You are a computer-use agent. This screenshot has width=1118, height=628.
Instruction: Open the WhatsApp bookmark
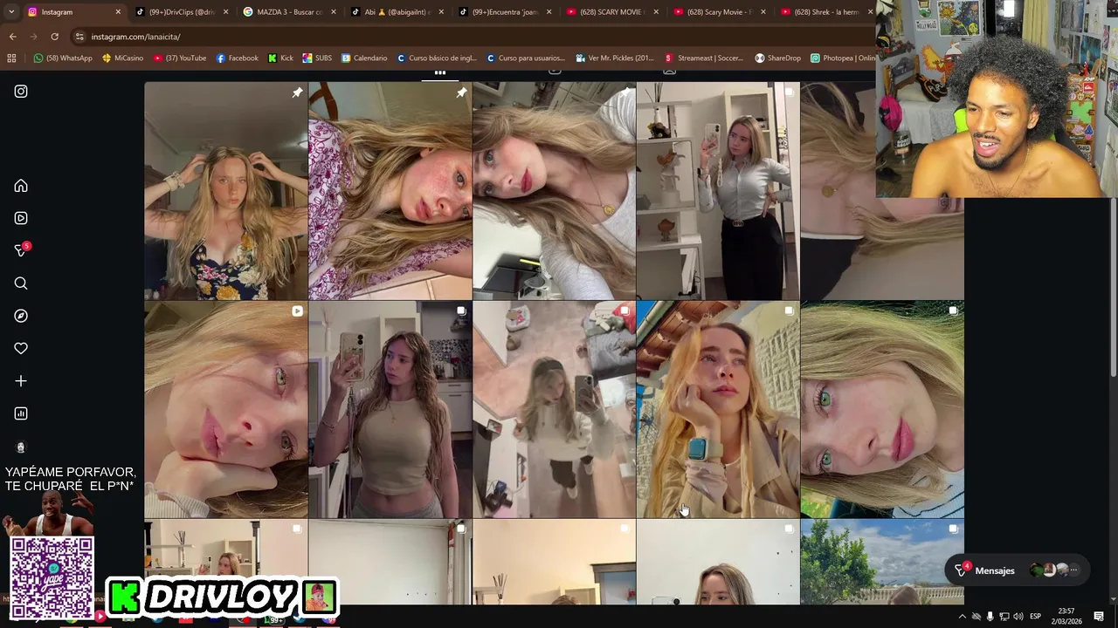tap(62, 58)
